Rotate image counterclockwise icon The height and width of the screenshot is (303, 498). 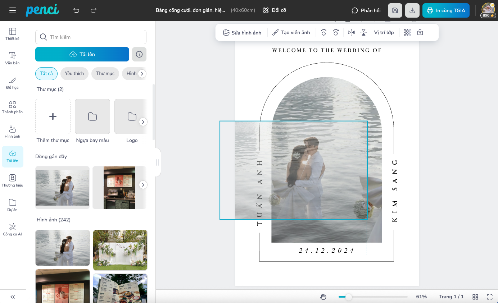pos(323,32)
